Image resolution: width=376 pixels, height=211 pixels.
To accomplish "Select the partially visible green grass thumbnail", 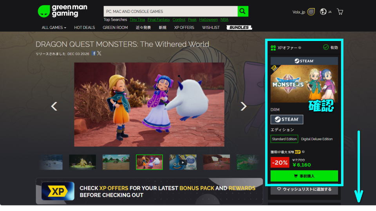I will 248,162.
